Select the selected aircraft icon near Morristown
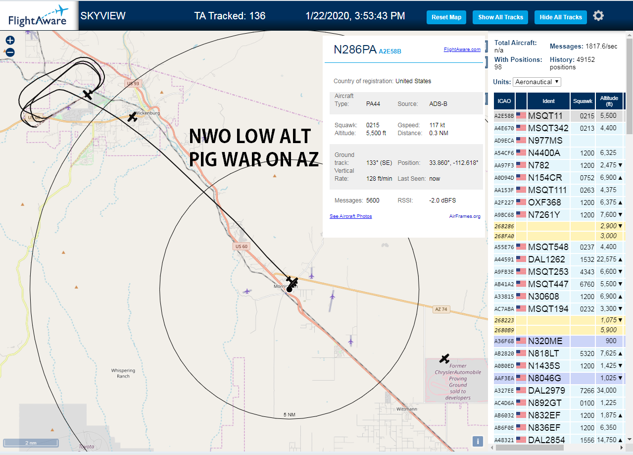The image size is (633, 455). (292, 283)
